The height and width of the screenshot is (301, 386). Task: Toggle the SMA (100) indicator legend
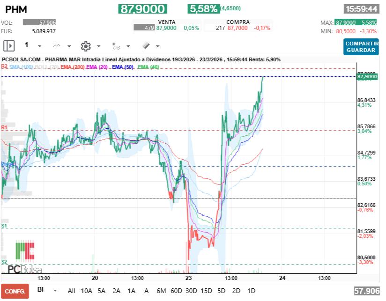(21, 67)
